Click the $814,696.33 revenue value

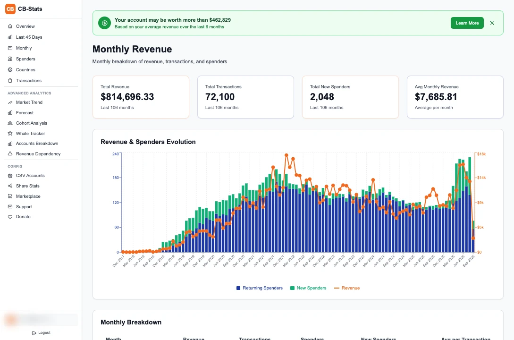pyautogui.click(x=127, y=97)
